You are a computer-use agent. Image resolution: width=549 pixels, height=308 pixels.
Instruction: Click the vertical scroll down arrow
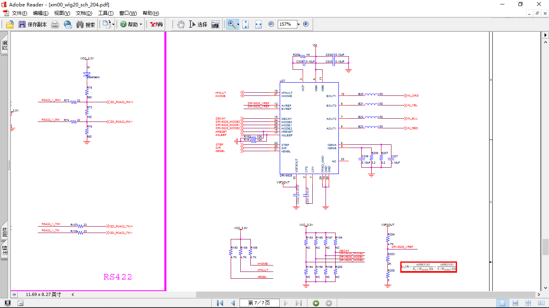545,288
